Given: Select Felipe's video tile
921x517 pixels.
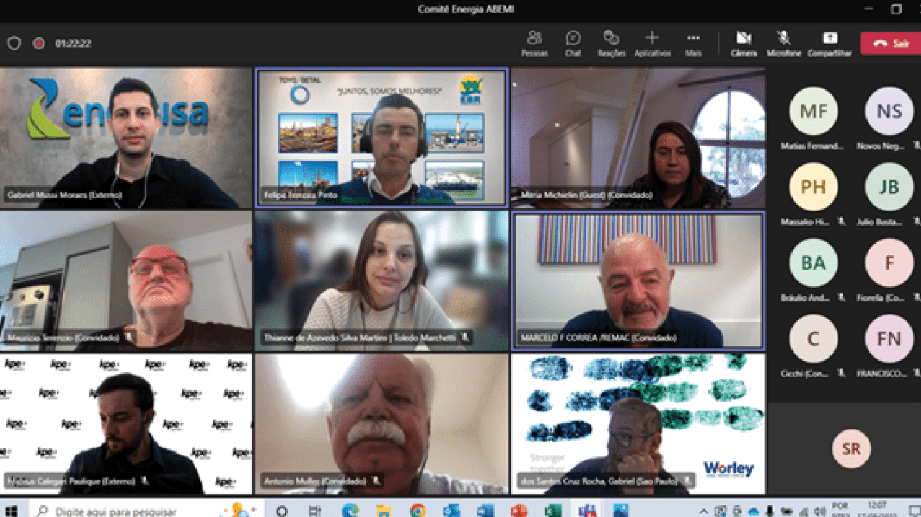Looking at the screenshot, I should point(382,138).
